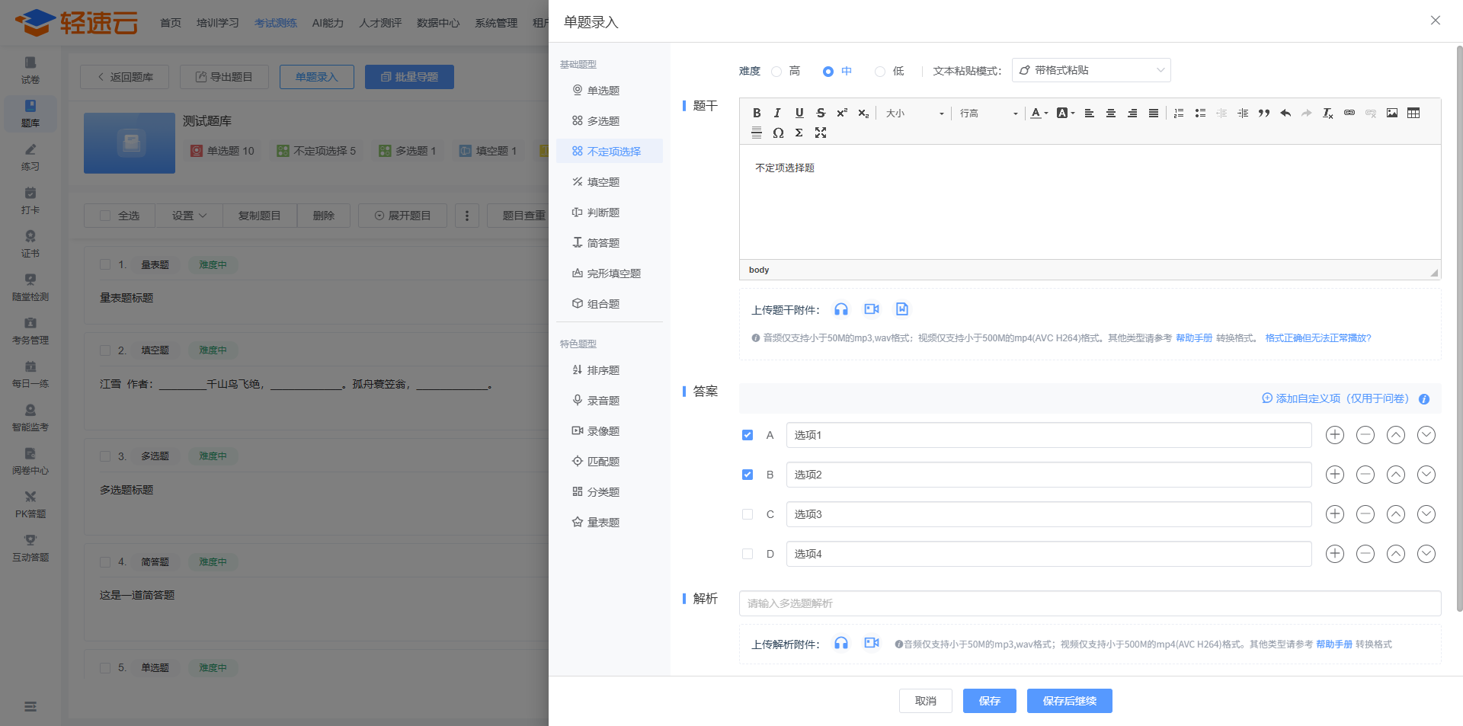Upload audio attachment for question stem

click(841, 309)
